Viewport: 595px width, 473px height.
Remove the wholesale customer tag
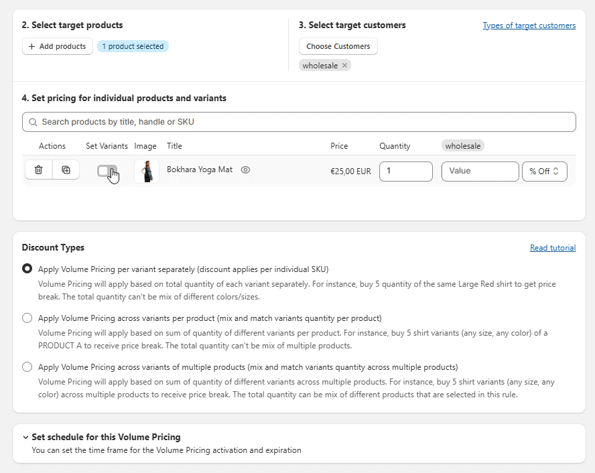point(344,65)
